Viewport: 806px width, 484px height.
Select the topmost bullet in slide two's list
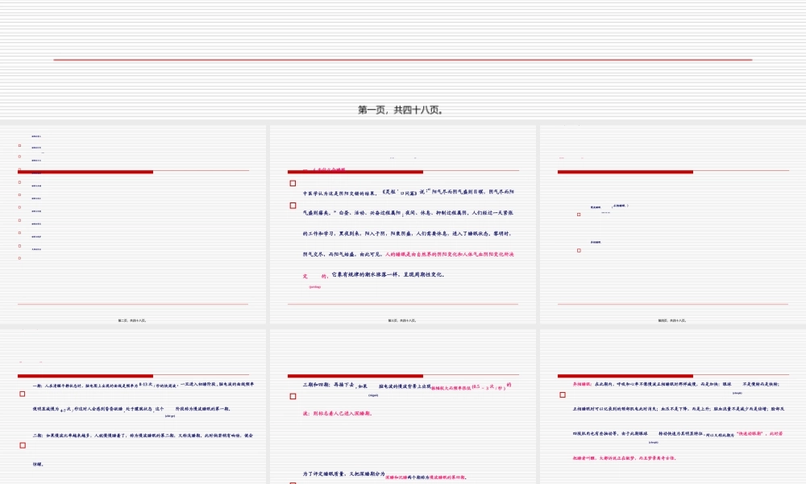(x=19, y=146)
